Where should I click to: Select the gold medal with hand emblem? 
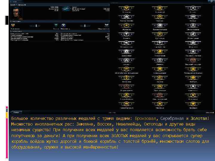tap(159, 8)
